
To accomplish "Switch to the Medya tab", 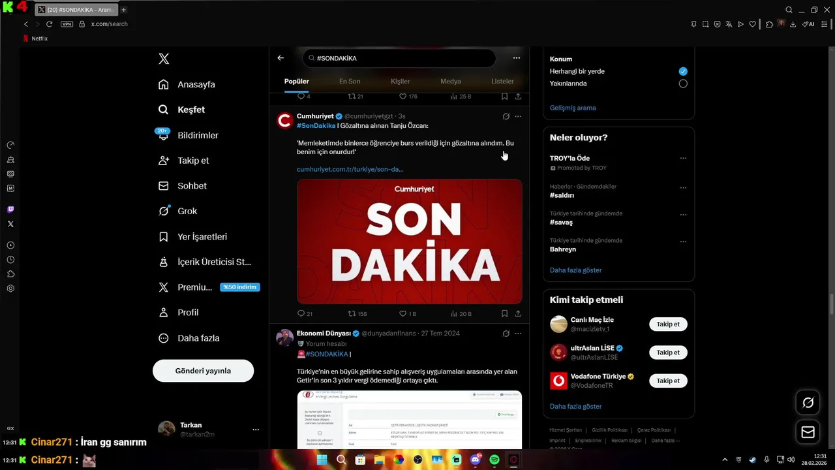I will 451,82.
